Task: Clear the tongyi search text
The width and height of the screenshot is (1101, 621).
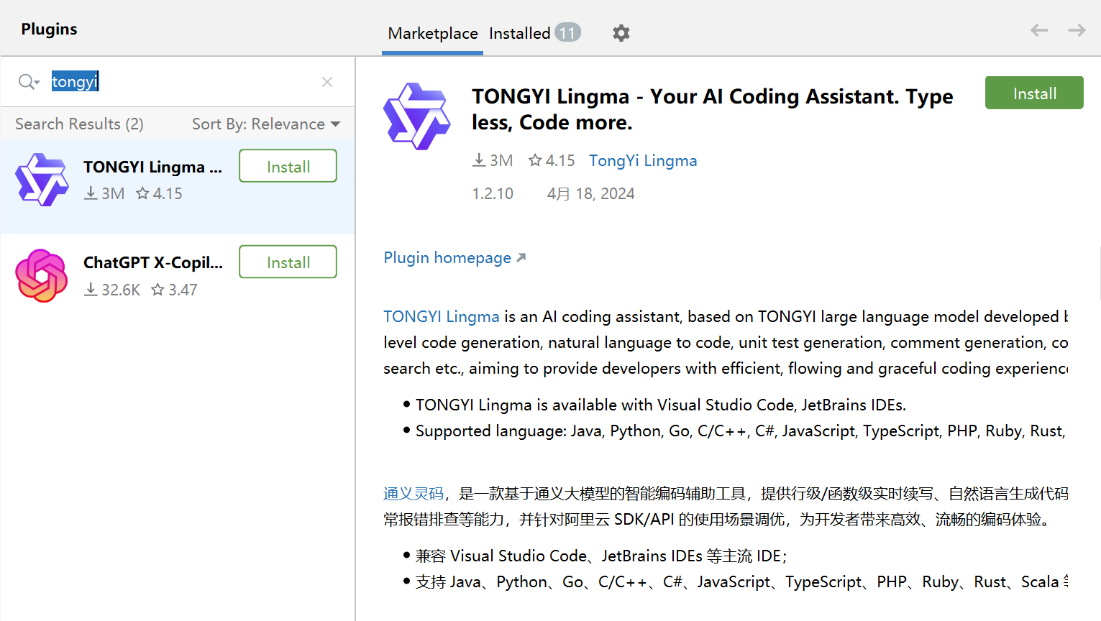Action: [327, 82]
